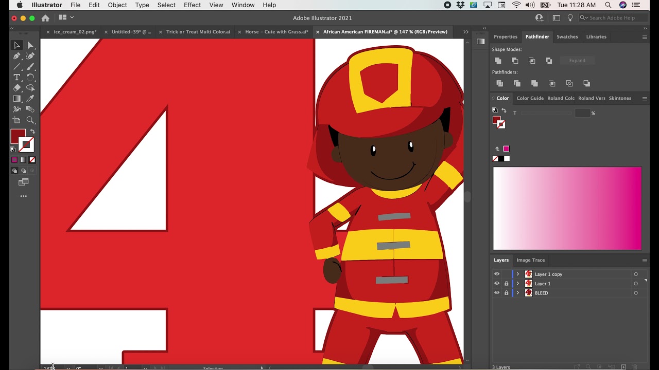Image resolution: width=659 pixels, height=370 pixels.
Task: Click the Home icon in the top bar
Action: point(45,18)
